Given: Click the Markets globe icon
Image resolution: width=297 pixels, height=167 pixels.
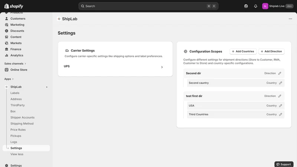Looking at the screenshot, I should pyautogui.click(x=7, y=43).
